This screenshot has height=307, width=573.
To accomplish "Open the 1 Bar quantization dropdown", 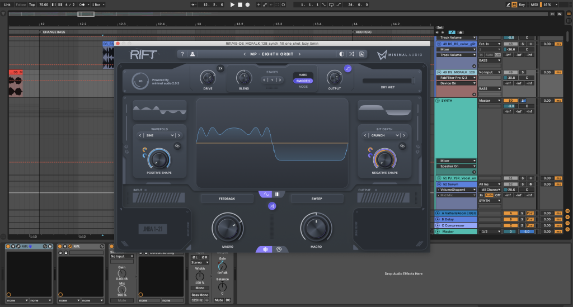I will click(98, 4).
